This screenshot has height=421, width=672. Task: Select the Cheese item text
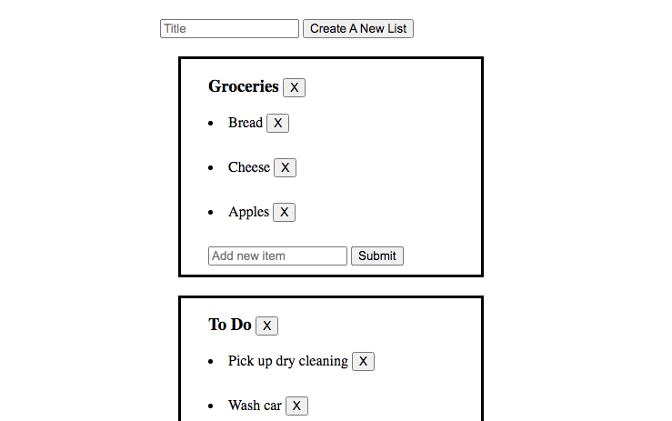(x=248, y=167)
